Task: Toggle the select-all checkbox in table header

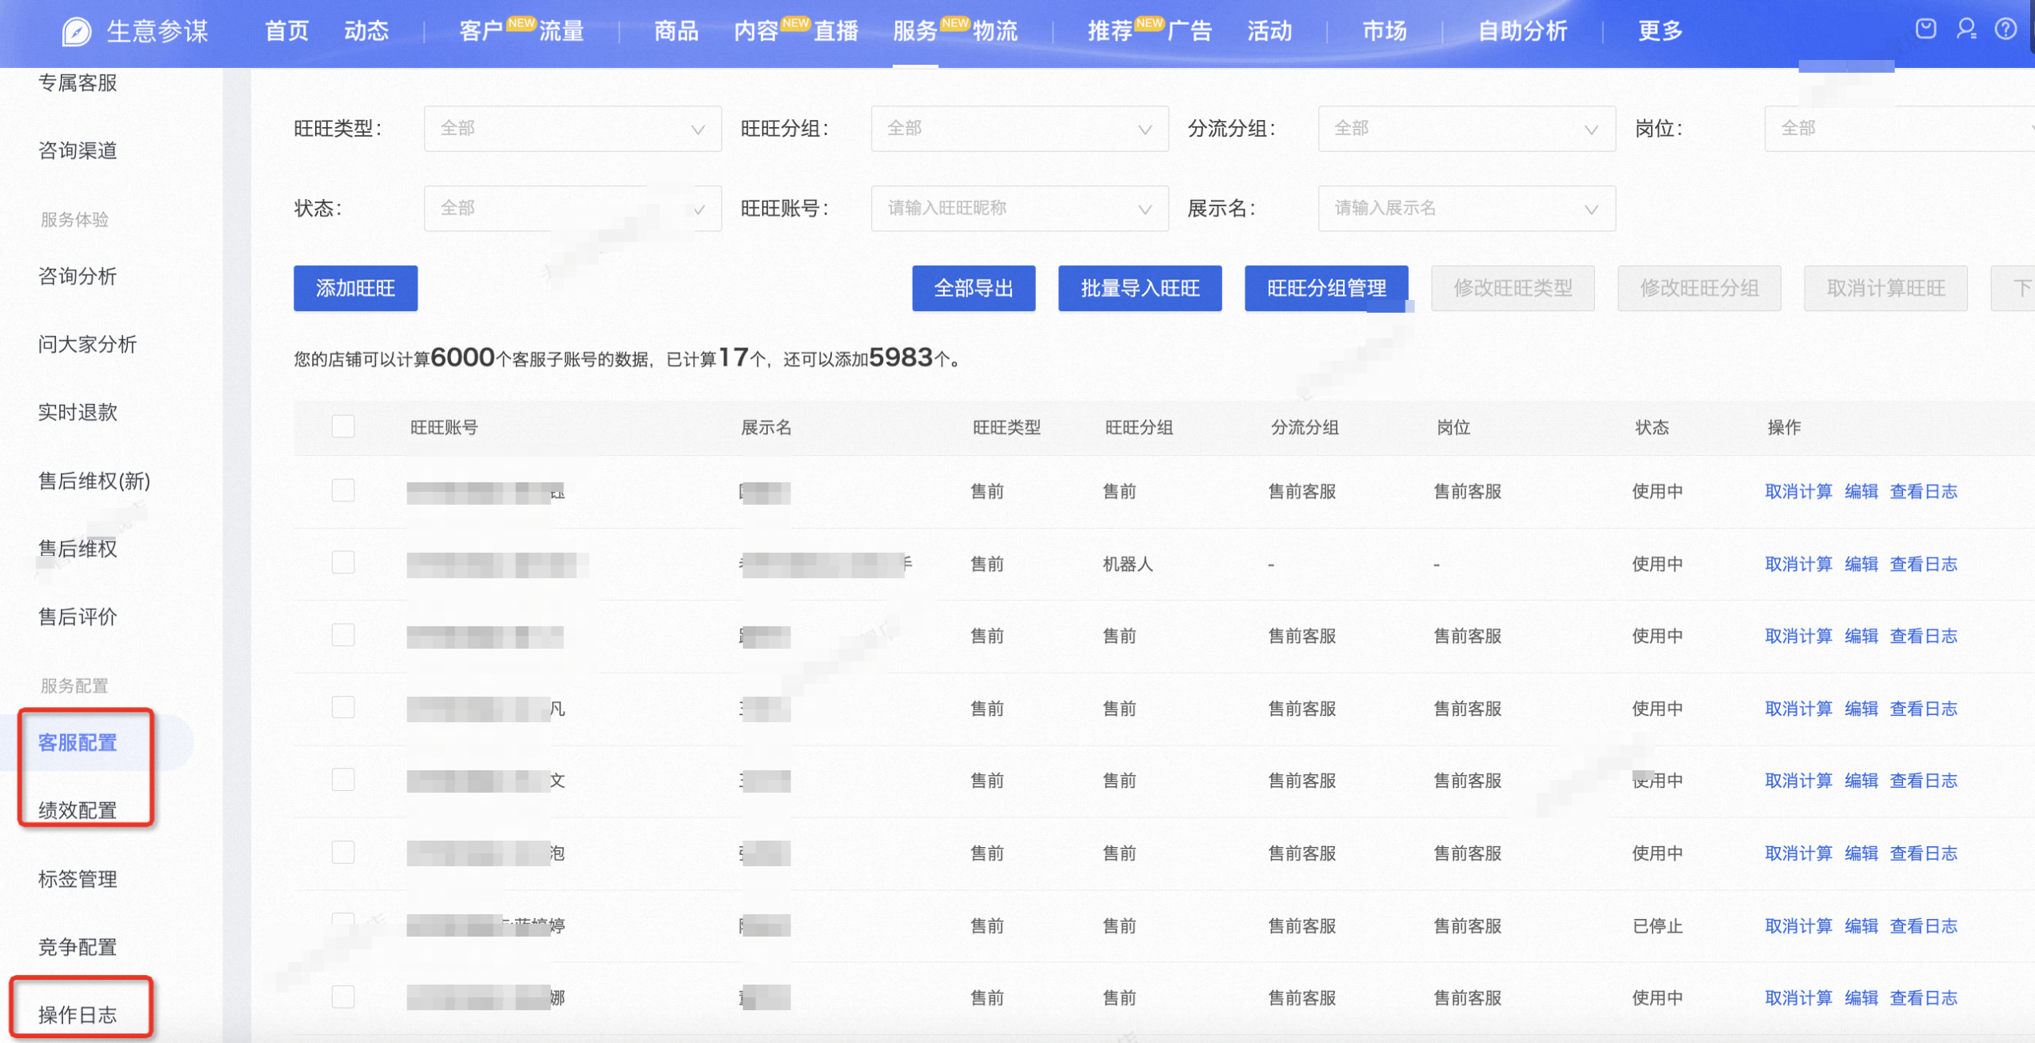Action: (x=343, y=426)
